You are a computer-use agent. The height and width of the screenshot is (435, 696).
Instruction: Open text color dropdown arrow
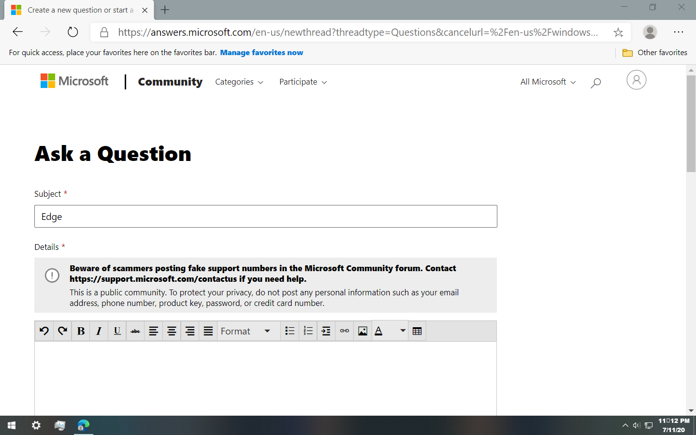coord(402,331)
